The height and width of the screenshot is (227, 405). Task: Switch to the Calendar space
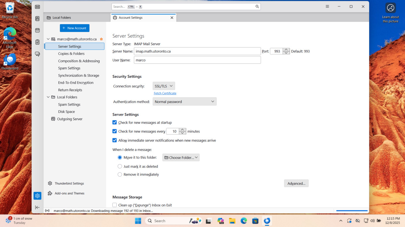37,30
